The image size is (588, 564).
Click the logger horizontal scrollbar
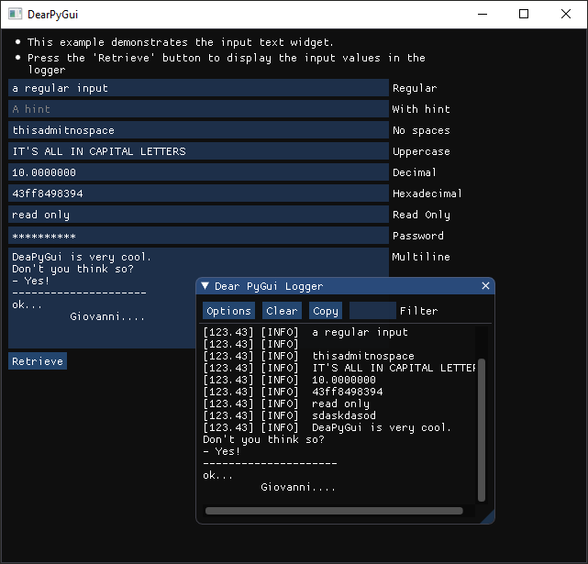tap(334, 511)
